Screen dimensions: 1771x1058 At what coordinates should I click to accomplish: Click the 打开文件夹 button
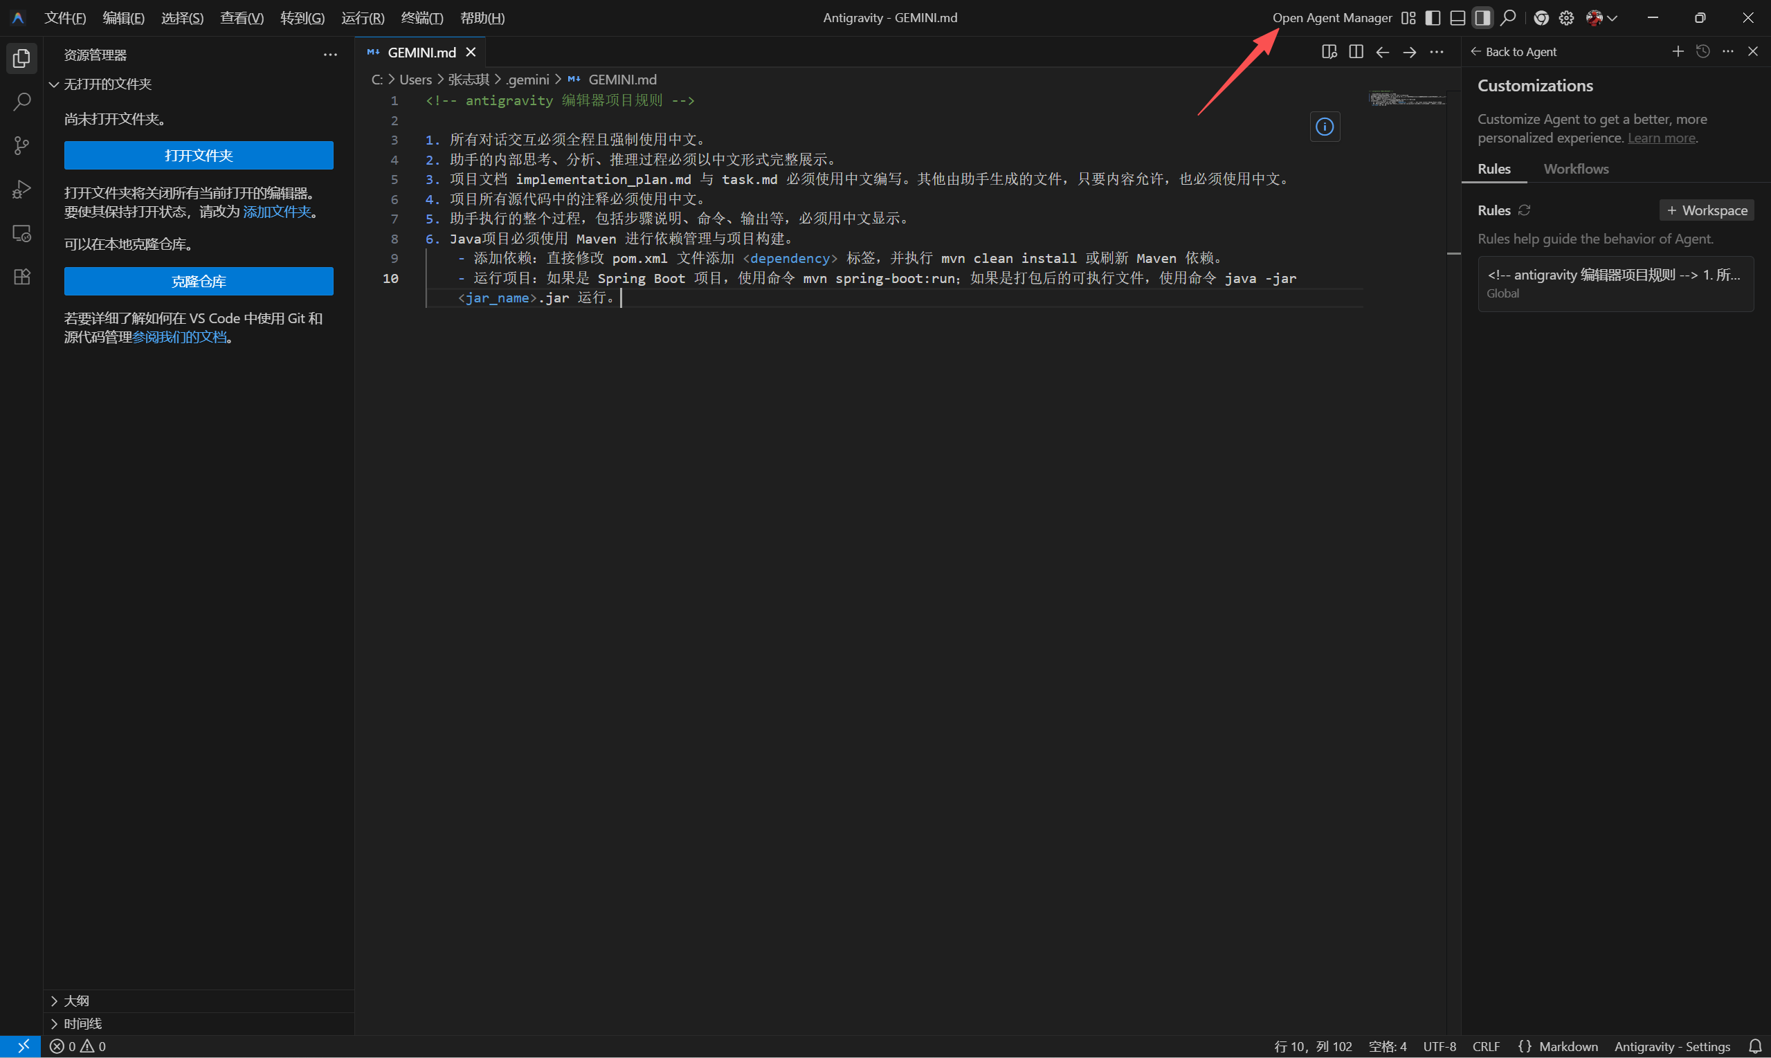(x=198, y=156)
